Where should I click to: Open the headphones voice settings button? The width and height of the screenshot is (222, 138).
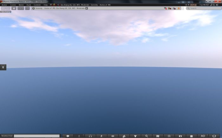click(90, 136)
